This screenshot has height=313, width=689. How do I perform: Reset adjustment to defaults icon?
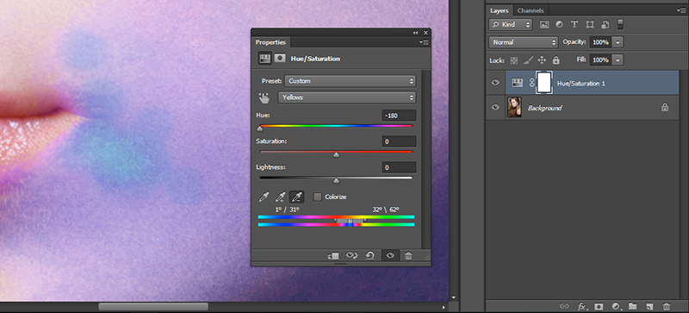tap(369, 255)
